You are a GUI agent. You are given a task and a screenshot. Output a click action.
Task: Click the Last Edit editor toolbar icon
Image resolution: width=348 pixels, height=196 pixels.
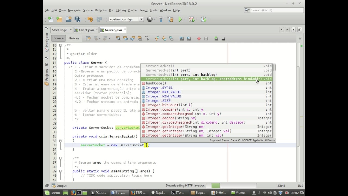[88, 39]
